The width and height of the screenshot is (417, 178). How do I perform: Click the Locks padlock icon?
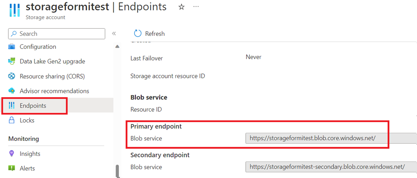tap(12, 120)
